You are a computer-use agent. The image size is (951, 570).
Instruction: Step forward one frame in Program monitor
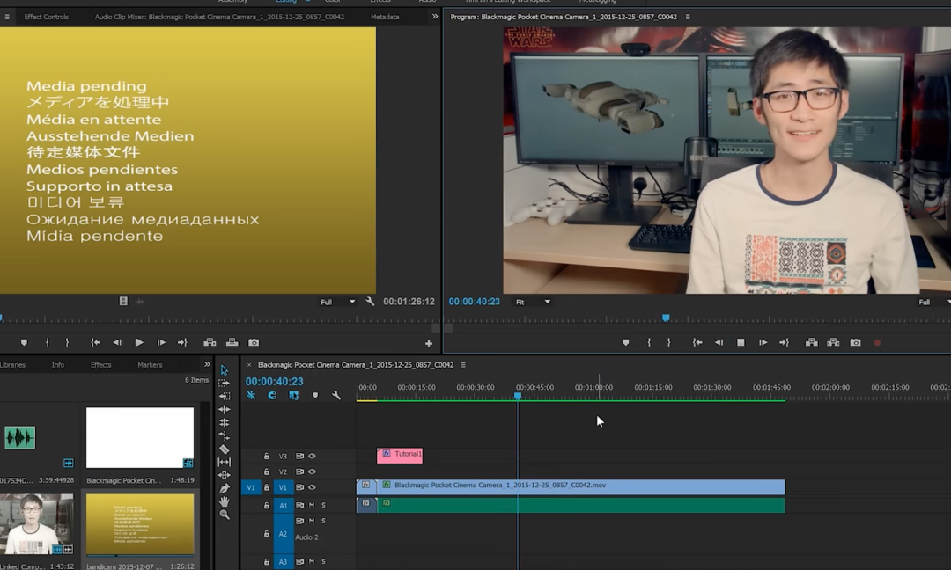coord(763,342)
